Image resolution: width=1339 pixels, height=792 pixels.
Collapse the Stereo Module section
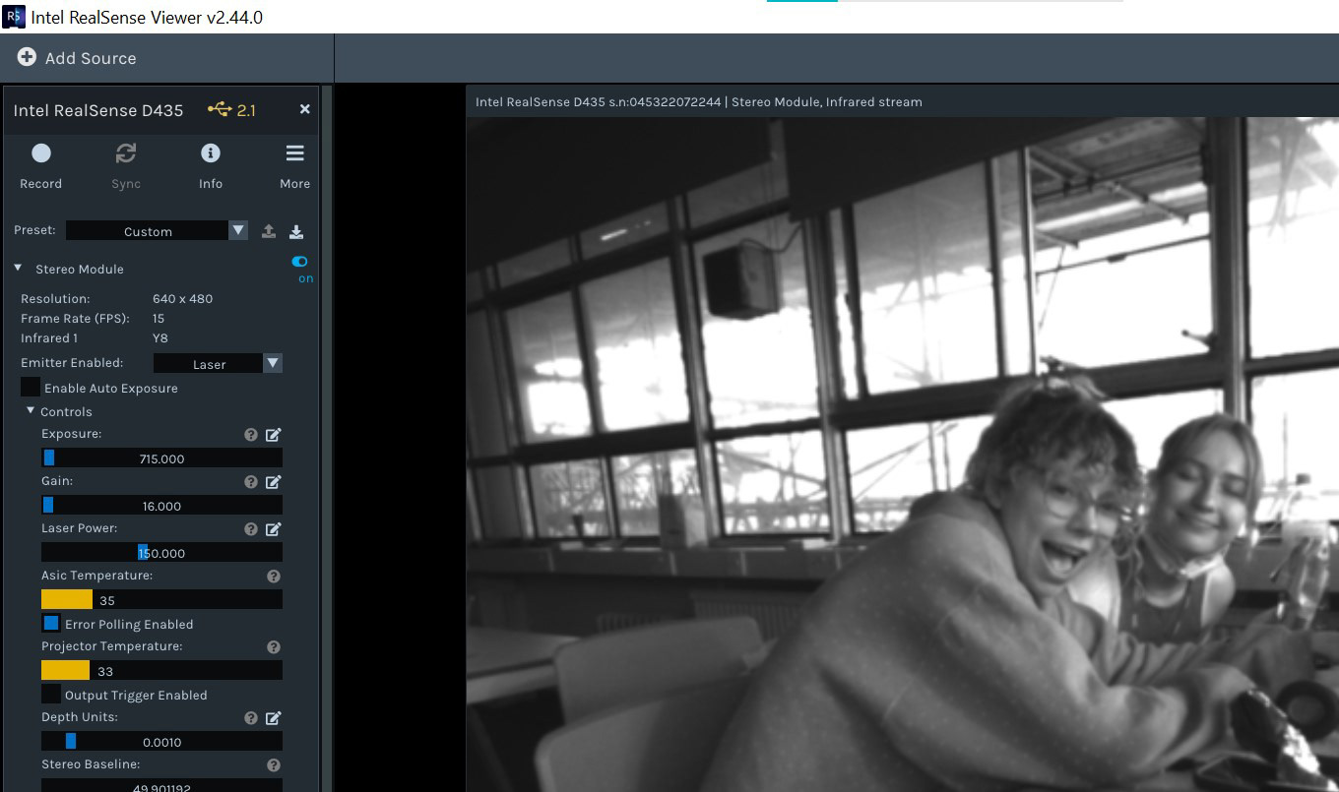click(x=19, y=268)
